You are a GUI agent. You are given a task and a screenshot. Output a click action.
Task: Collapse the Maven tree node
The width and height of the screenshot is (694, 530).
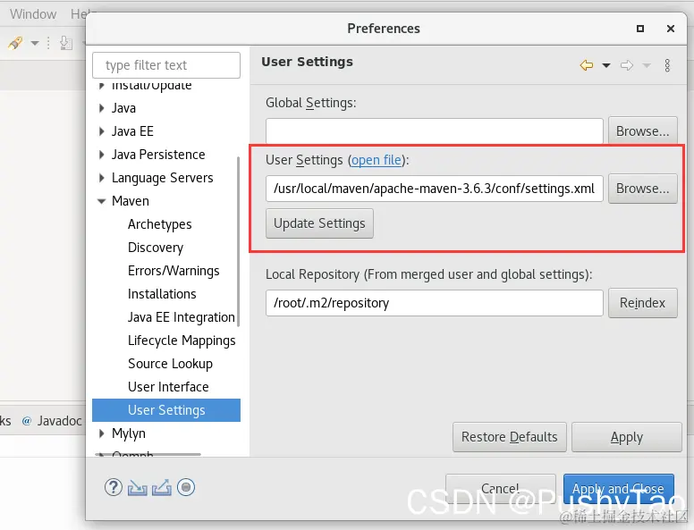102,201
